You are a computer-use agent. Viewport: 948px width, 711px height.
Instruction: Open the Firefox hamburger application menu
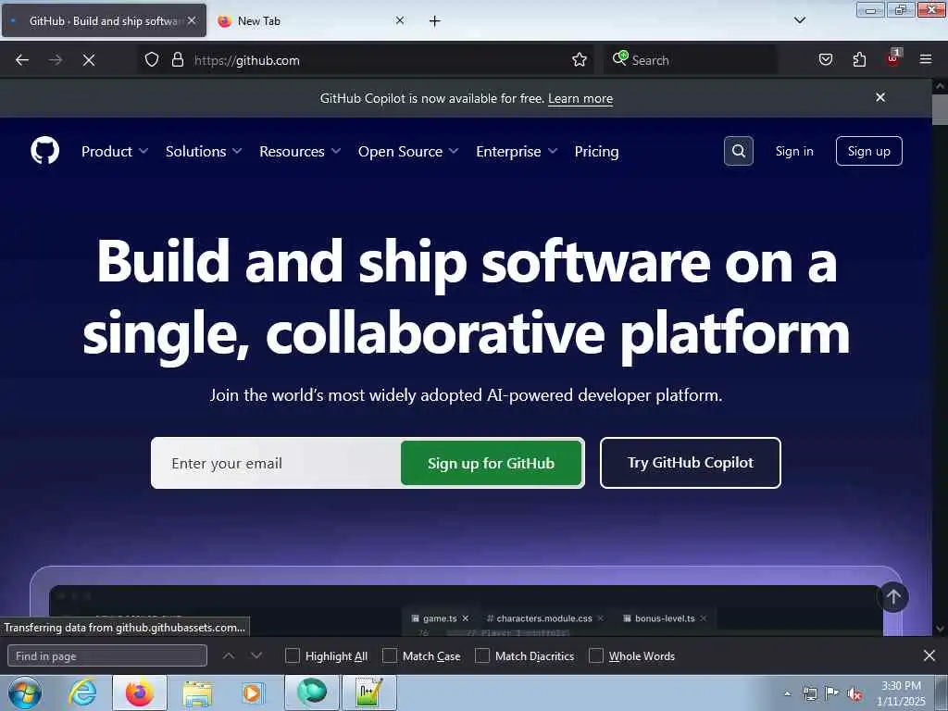926,59
